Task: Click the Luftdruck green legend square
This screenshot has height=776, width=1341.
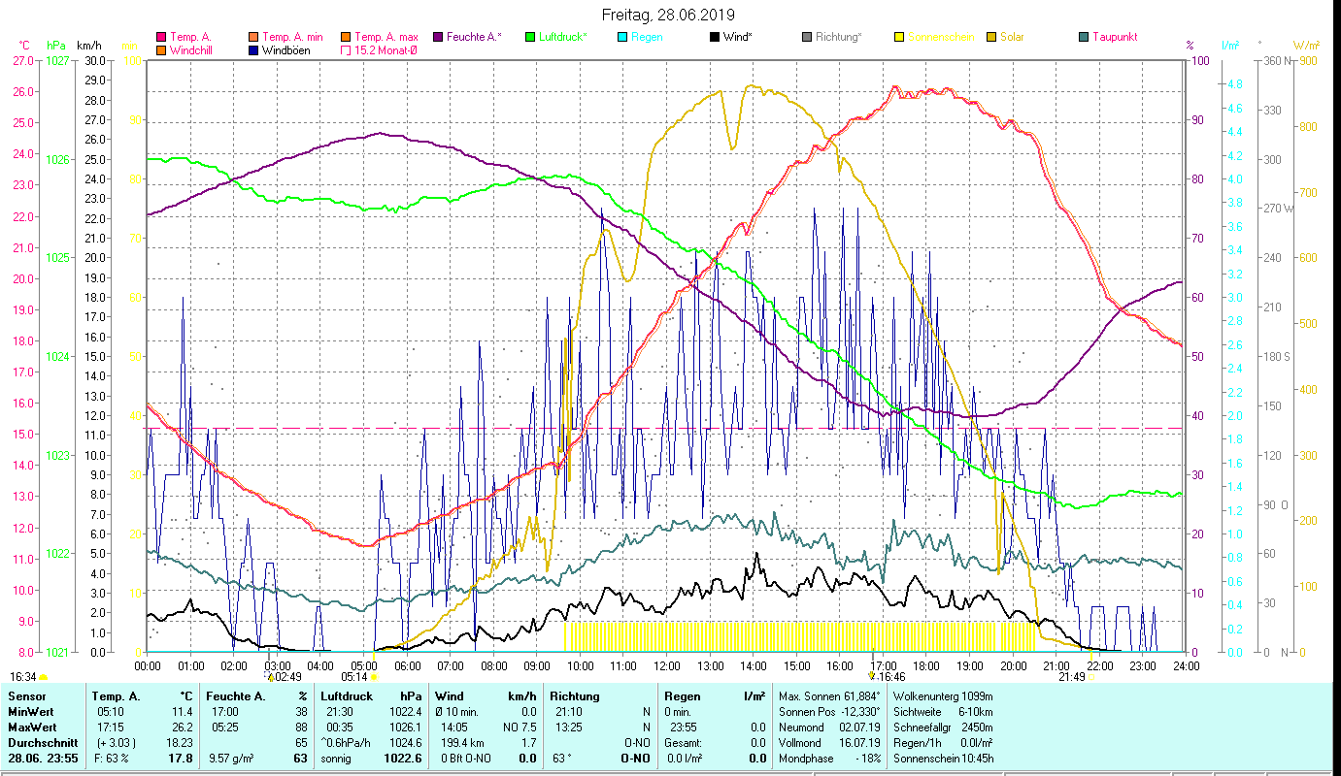Action: click(x=530, y=37)
